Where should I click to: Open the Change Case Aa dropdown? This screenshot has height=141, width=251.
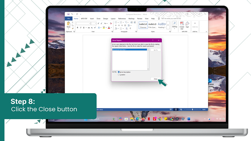pyautogui.click(x=106, y=23)
